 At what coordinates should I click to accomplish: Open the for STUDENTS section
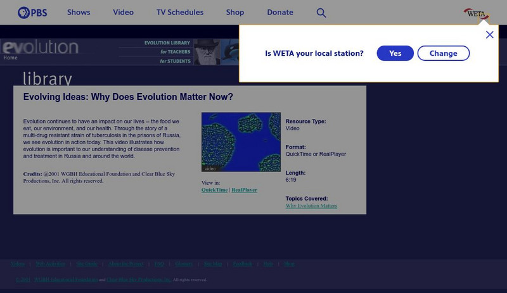(x=176, y=61)
